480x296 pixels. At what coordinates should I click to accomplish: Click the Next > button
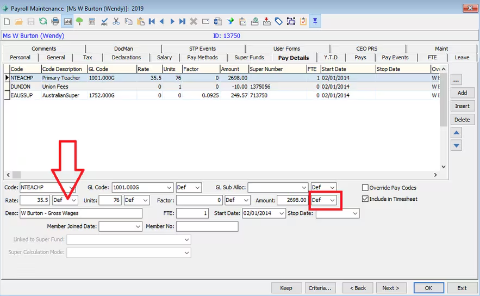391,288
